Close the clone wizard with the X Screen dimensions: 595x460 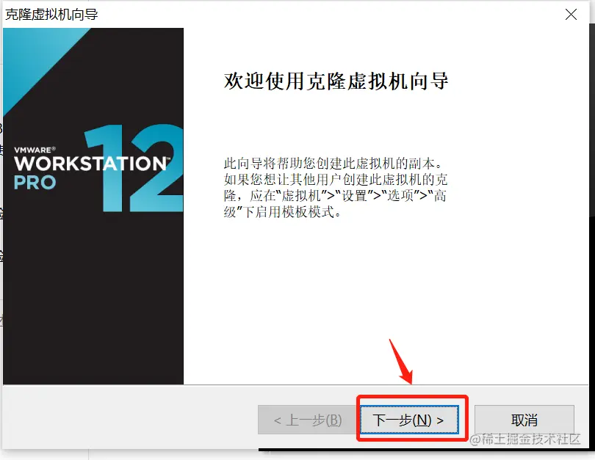click(x=571, y=15)
